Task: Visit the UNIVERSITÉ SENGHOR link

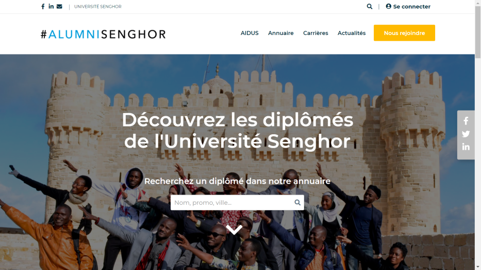Action: tap(98, 6)
